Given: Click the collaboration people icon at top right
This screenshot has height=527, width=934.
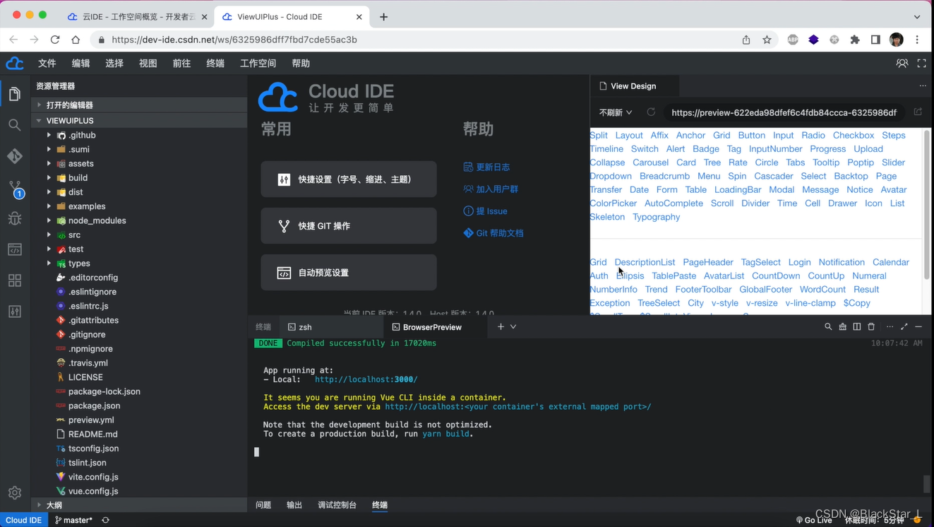Looking at the screenshot, I should 902,64.
